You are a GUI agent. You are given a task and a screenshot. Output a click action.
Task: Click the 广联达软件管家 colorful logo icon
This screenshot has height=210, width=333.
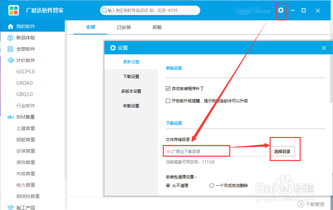point(14,10)
